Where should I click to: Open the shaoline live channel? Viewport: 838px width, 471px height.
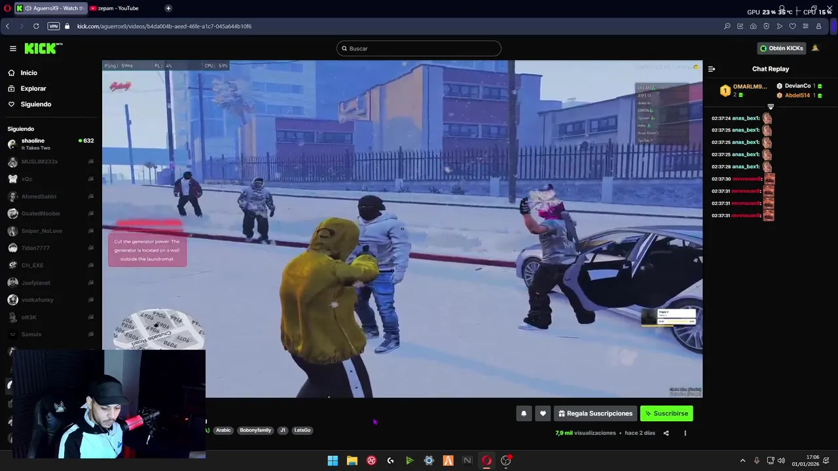(50, 144)
